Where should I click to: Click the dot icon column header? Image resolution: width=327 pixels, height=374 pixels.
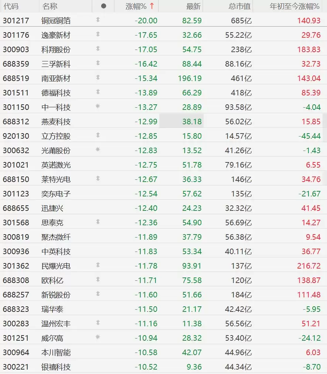pos(103,6)
